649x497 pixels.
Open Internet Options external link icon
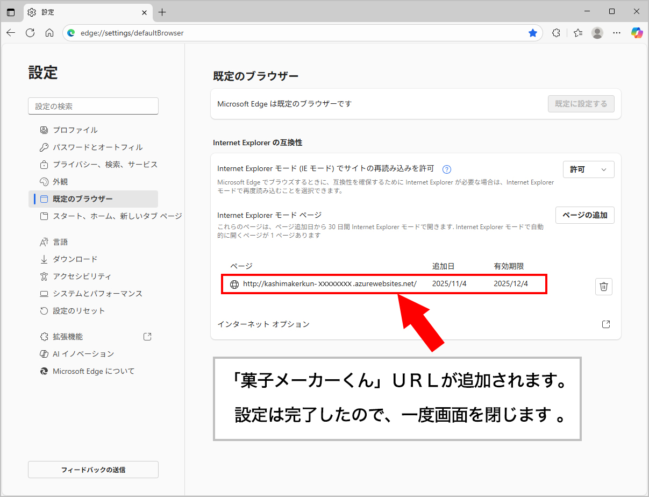[x=605, y=324]
